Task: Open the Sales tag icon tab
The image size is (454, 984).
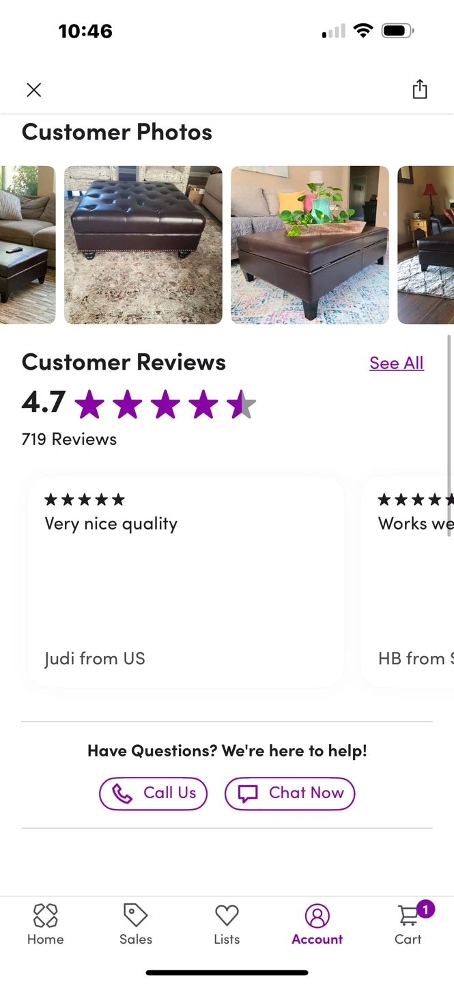Action: pos(136,924)
